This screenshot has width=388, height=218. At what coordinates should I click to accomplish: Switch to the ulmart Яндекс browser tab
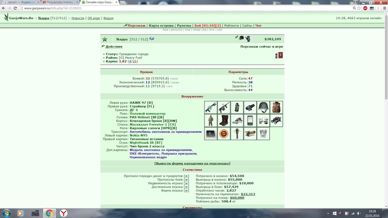click(21, 2)
